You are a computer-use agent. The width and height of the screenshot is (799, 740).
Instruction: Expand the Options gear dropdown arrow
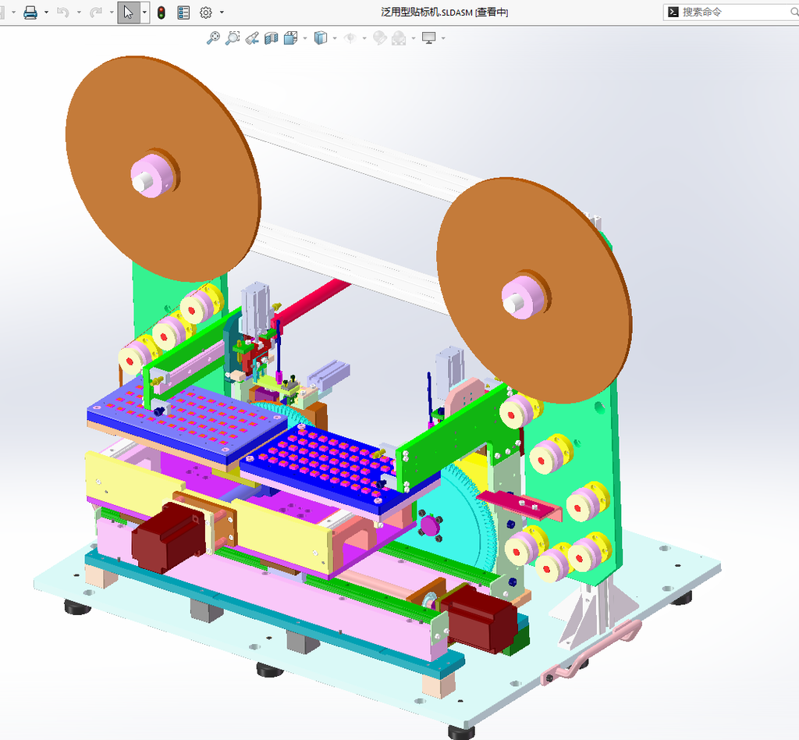click(x=222, y=12)
